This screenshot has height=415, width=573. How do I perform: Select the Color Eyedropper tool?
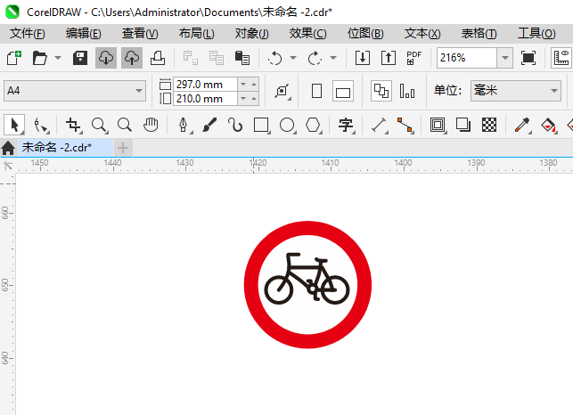[x=522, y=125]
